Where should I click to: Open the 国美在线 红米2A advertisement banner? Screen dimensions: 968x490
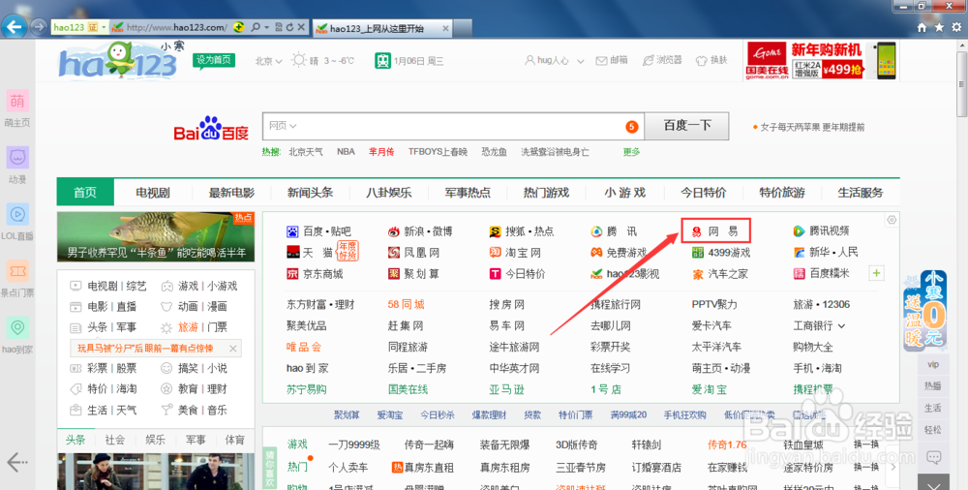pyautogui.click(x=821, y=61)
